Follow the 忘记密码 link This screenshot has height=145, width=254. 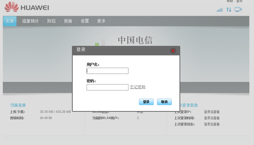pyautogui.click(x=138, y=87)
